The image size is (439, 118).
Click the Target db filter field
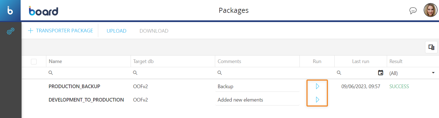click(x=173, y=73)
